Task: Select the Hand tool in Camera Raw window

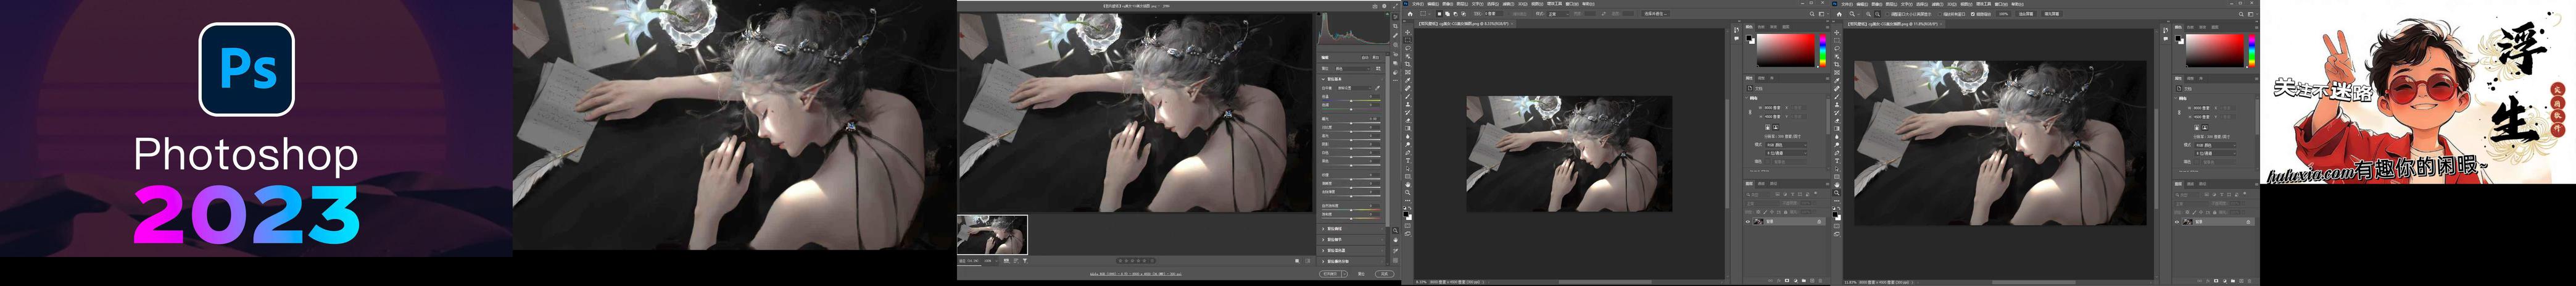Action: pos(1396,241)
